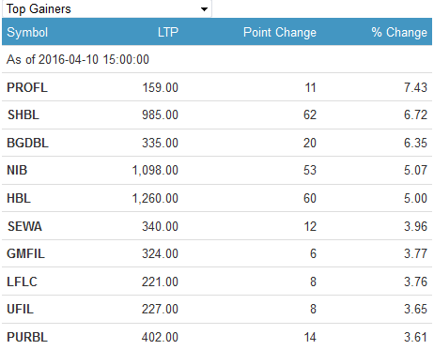Open the NIB stock symbol
The image size is (434, 350).
pyautogui.click(x=17, y=170)
